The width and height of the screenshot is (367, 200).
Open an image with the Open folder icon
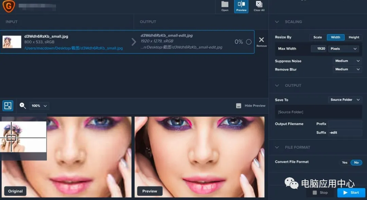point(225,6)
